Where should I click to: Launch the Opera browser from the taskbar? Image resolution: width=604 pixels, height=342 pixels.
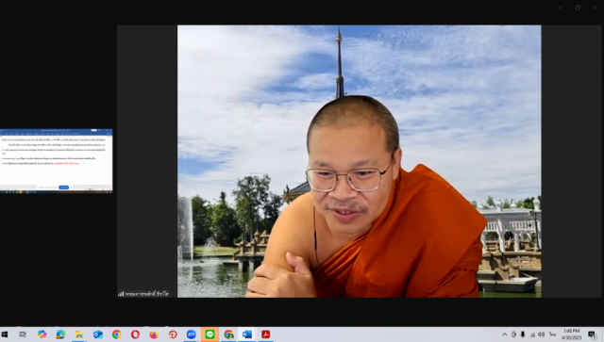(135, 334)
